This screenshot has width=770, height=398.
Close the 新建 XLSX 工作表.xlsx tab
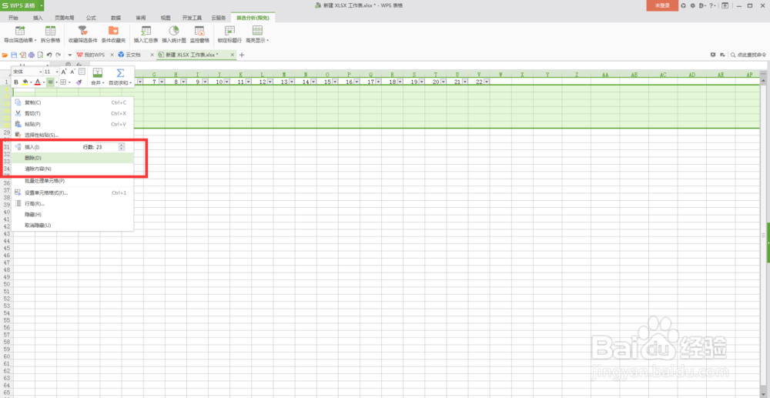pos(233,55)
